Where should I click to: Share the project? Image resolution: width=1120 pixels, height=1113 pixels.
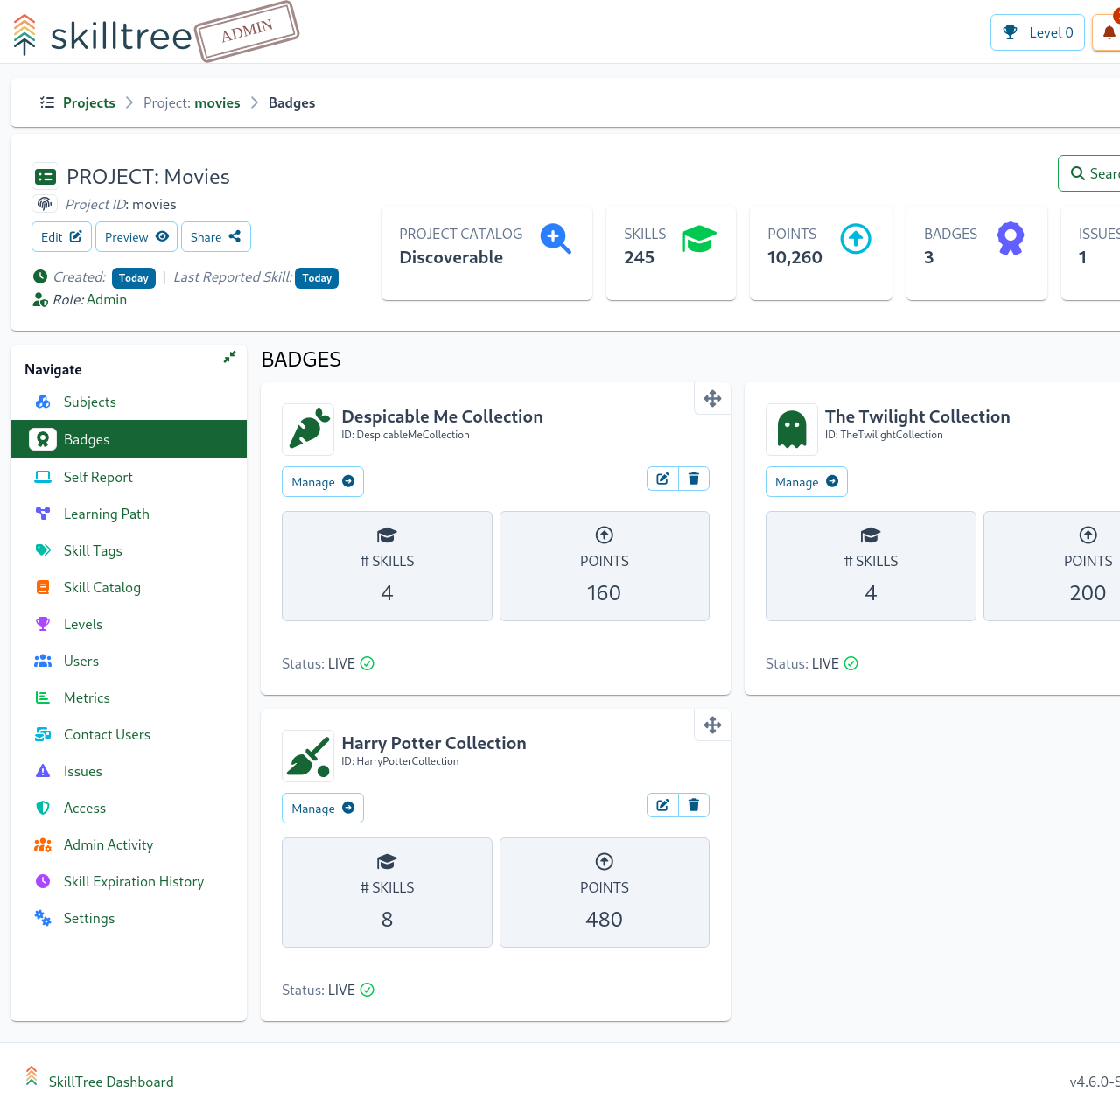(216, 237)
